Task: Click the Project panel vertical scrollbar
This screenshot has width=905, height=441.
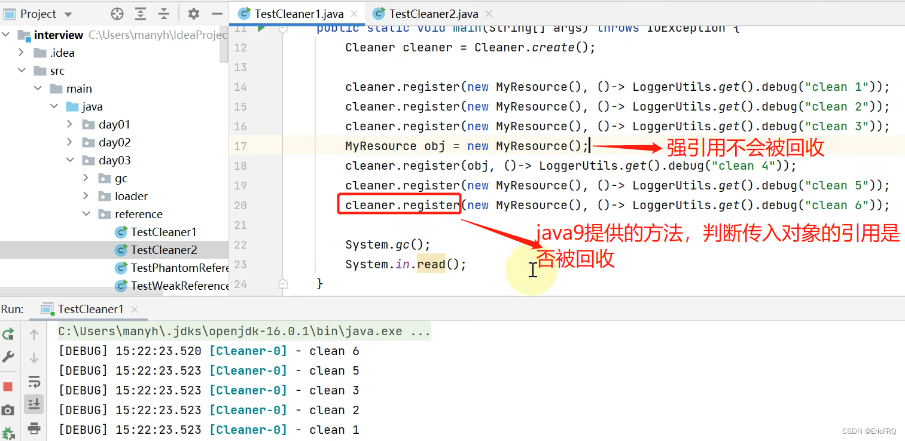Action: pos(224,45)
